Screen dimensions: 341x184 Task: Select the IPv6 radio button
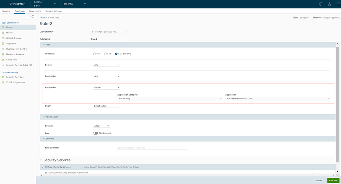coord(105,54)
